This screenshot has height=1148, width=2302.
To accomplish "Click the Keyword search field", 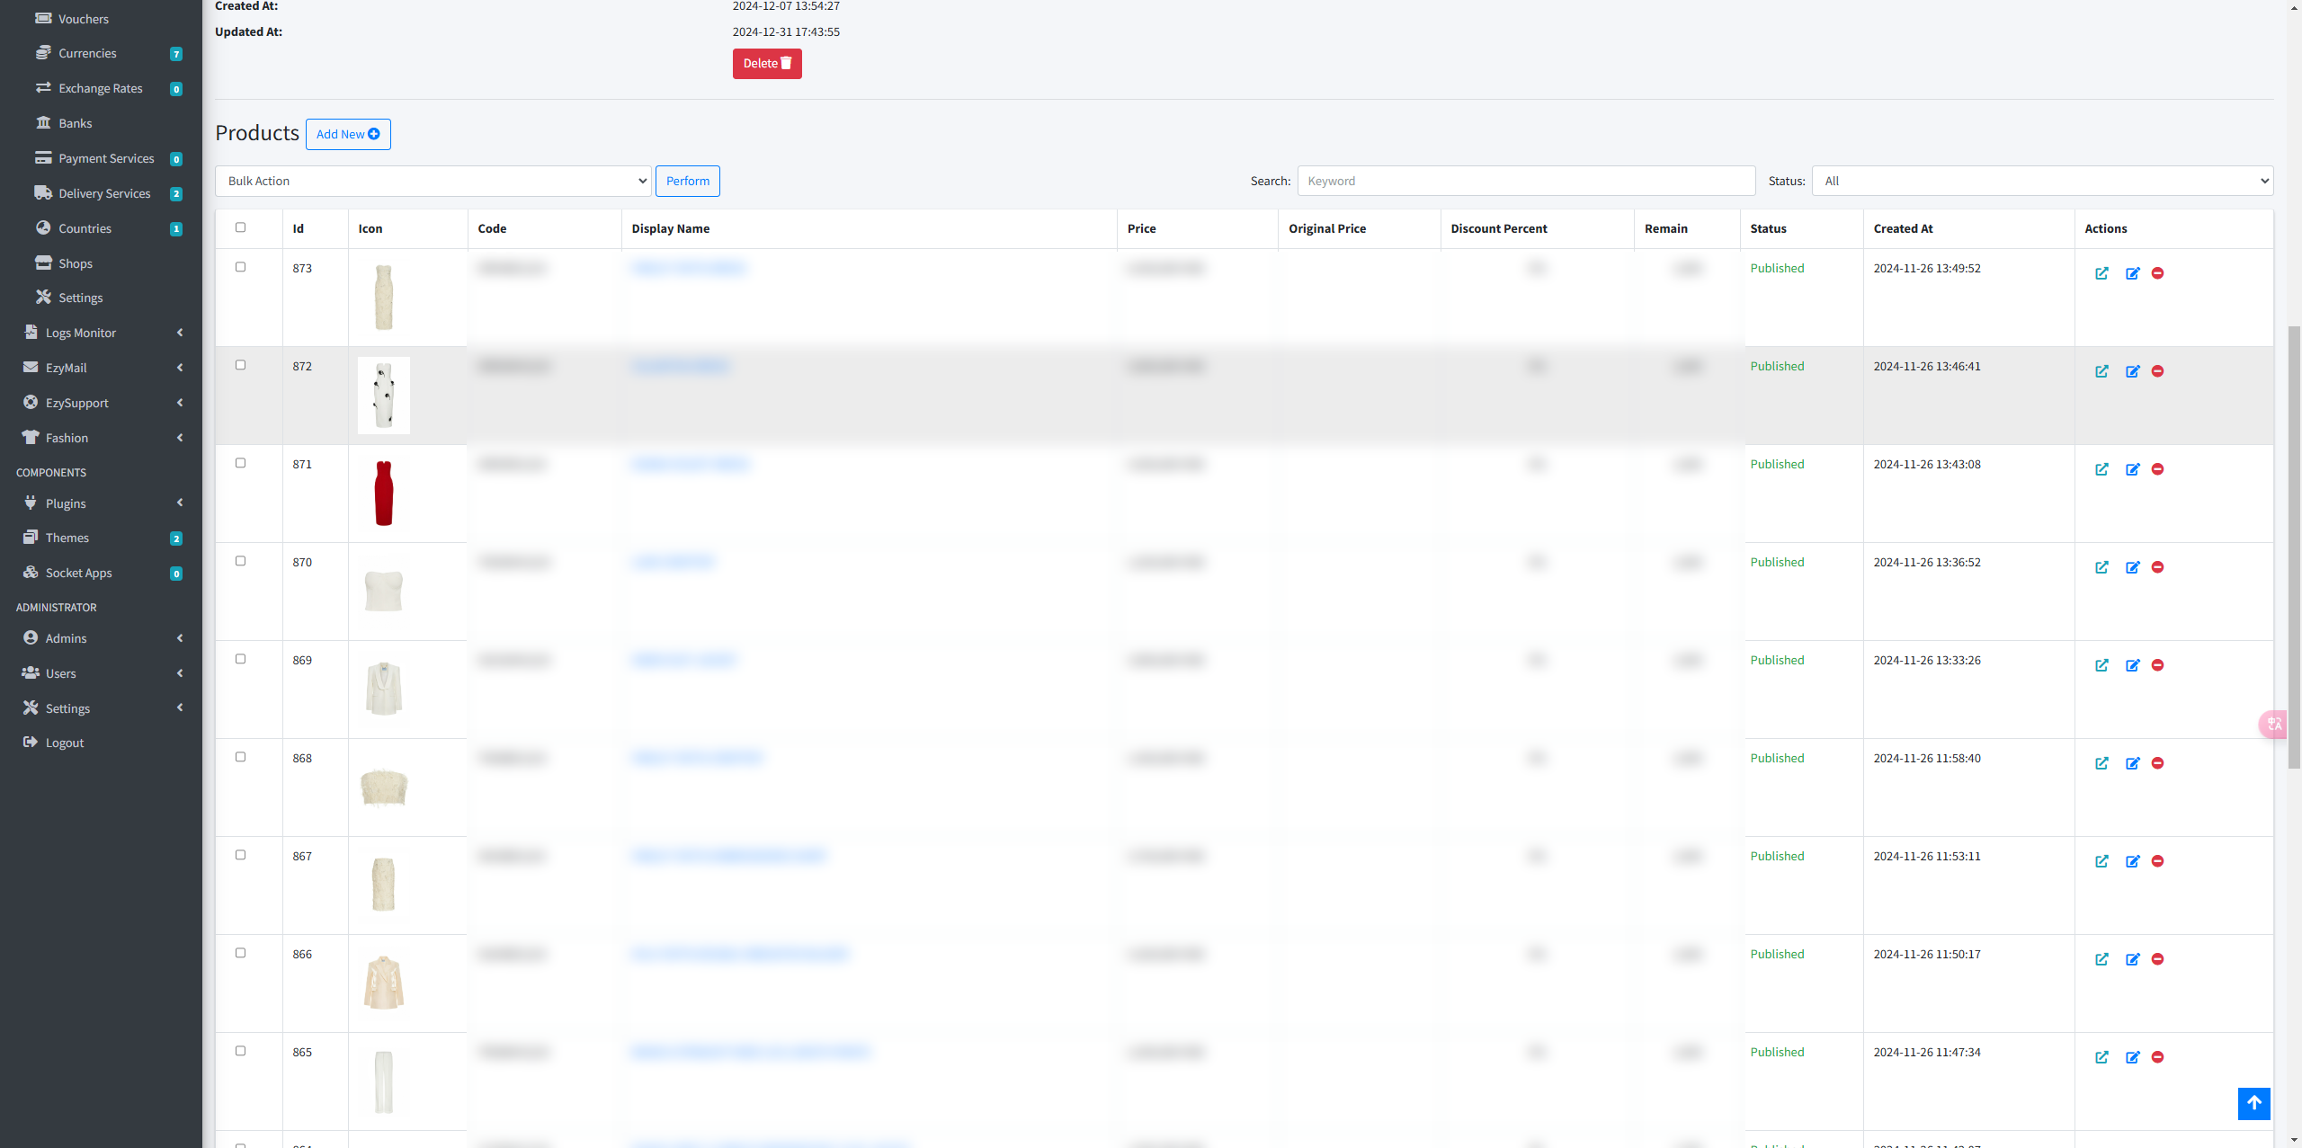I will click(x=1526, y=181).
